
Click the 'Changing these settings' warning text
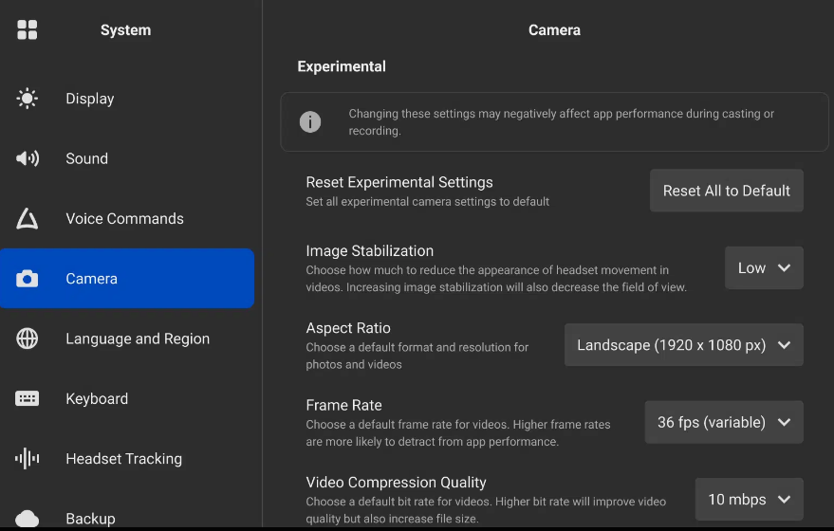[x=561, y=122]
